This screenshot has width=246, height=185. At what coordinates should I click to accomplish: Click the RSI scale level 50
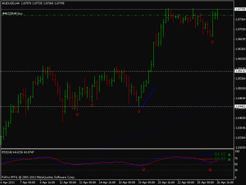(236, 164)
